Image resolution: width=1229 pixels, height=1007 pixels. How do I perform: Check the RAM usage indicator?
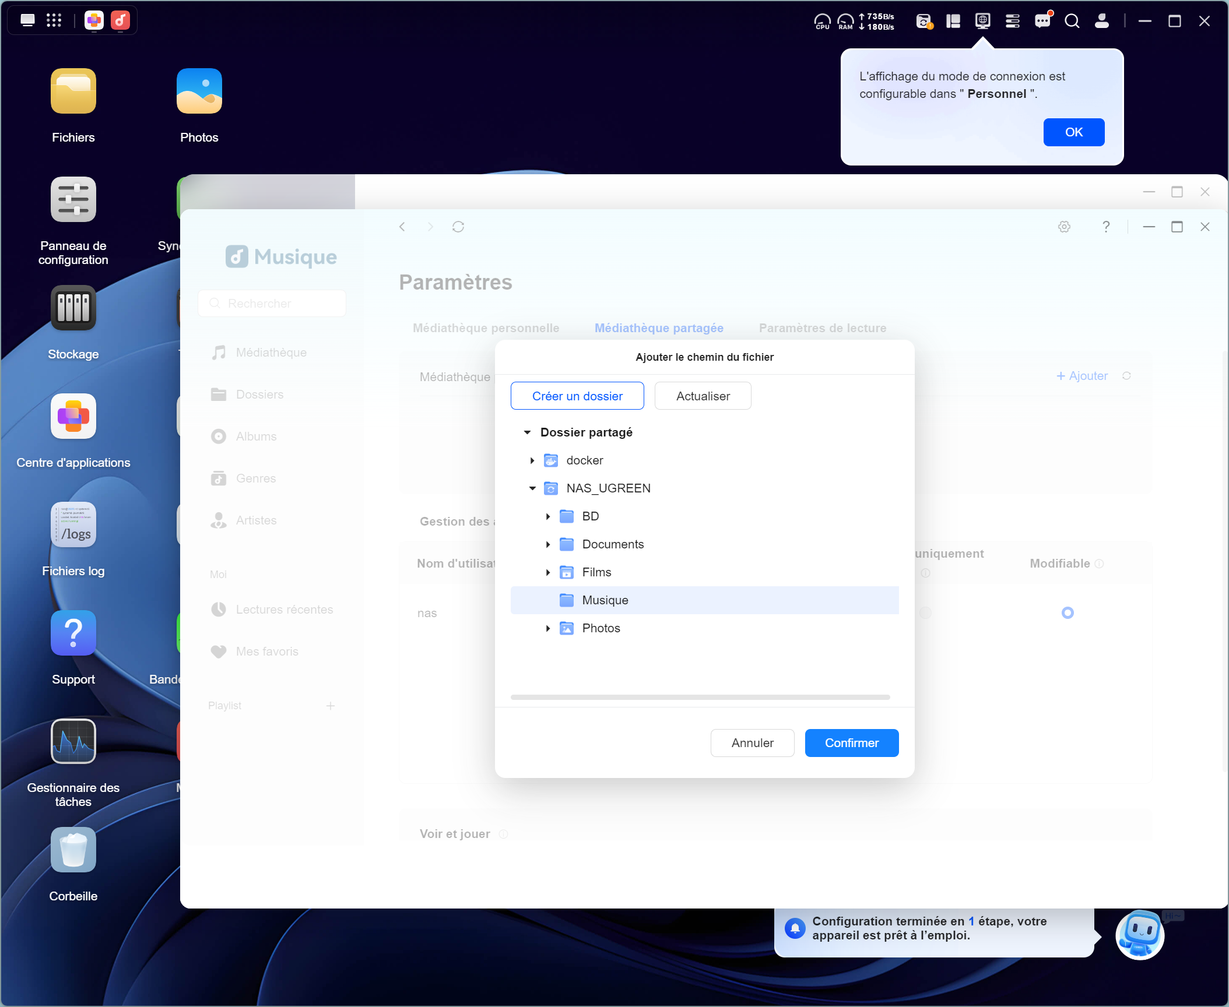coord(845,22)
